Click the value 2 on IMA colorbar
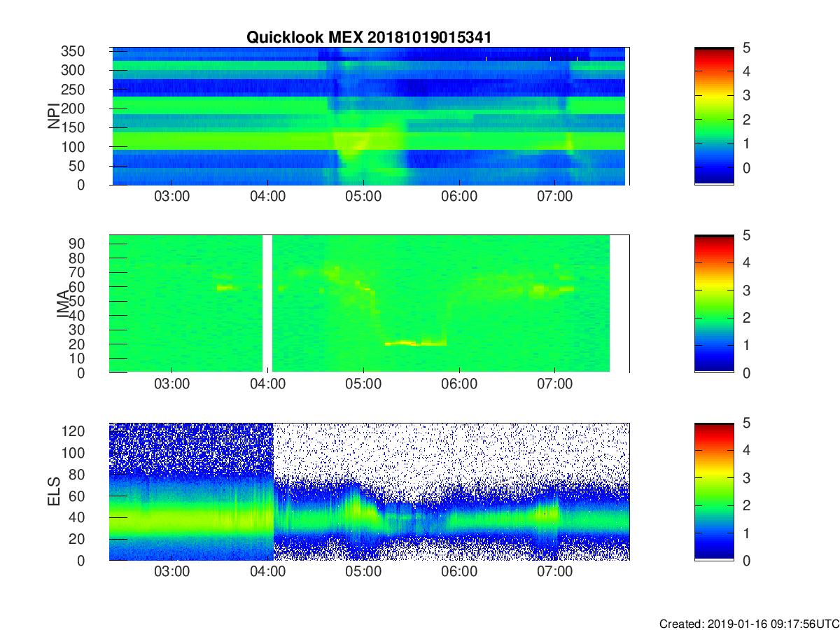Viewport: 840px width, 630px height. coord(746,318)
